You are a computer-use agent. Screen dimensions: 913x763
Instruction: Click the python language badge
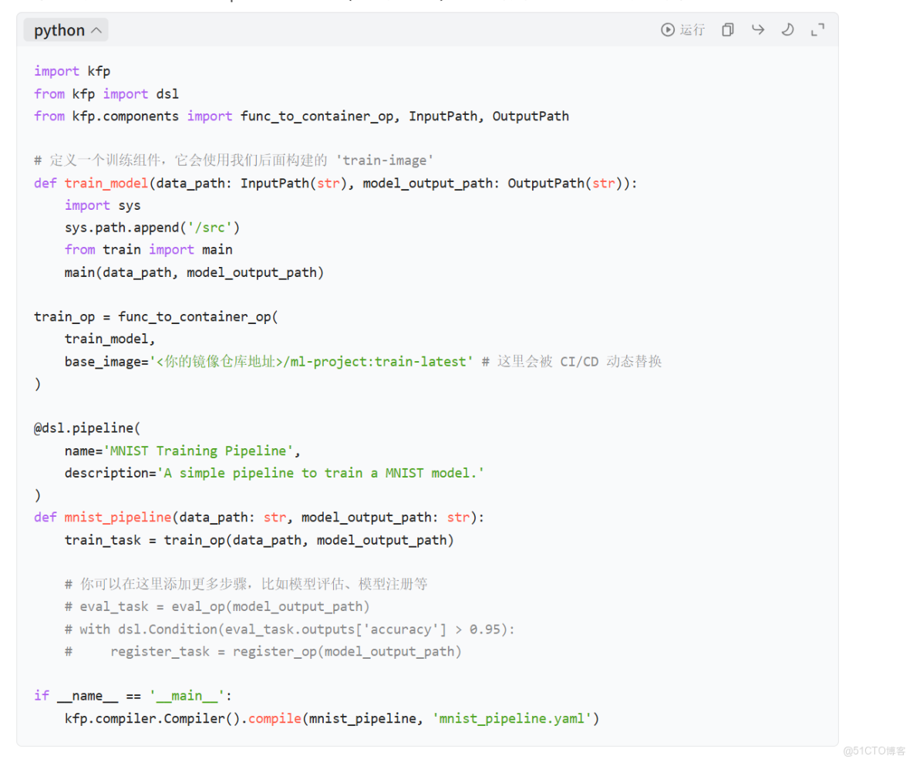pyautogui.click(x=58, y=29)
